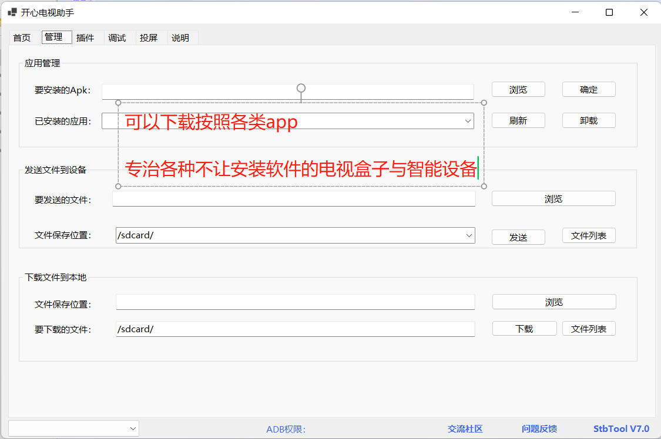Image resolution: width=661 pixels, height=439 pixels.
Task: Click the 问题反馈 link
Action: [539, 429]
